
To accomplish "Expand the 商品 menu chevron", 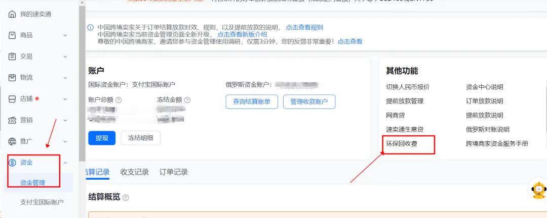I will pos(65,35).
